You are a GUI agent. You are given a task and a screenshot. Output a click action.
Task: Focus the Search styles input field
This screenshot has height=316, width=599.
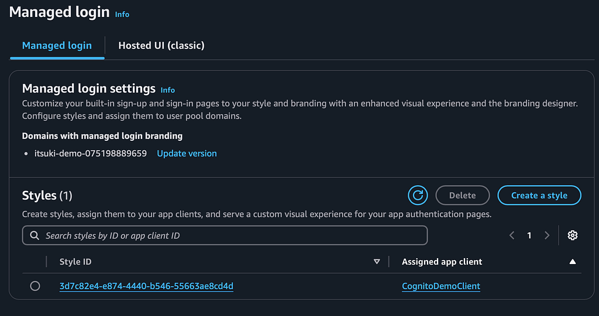225,235
